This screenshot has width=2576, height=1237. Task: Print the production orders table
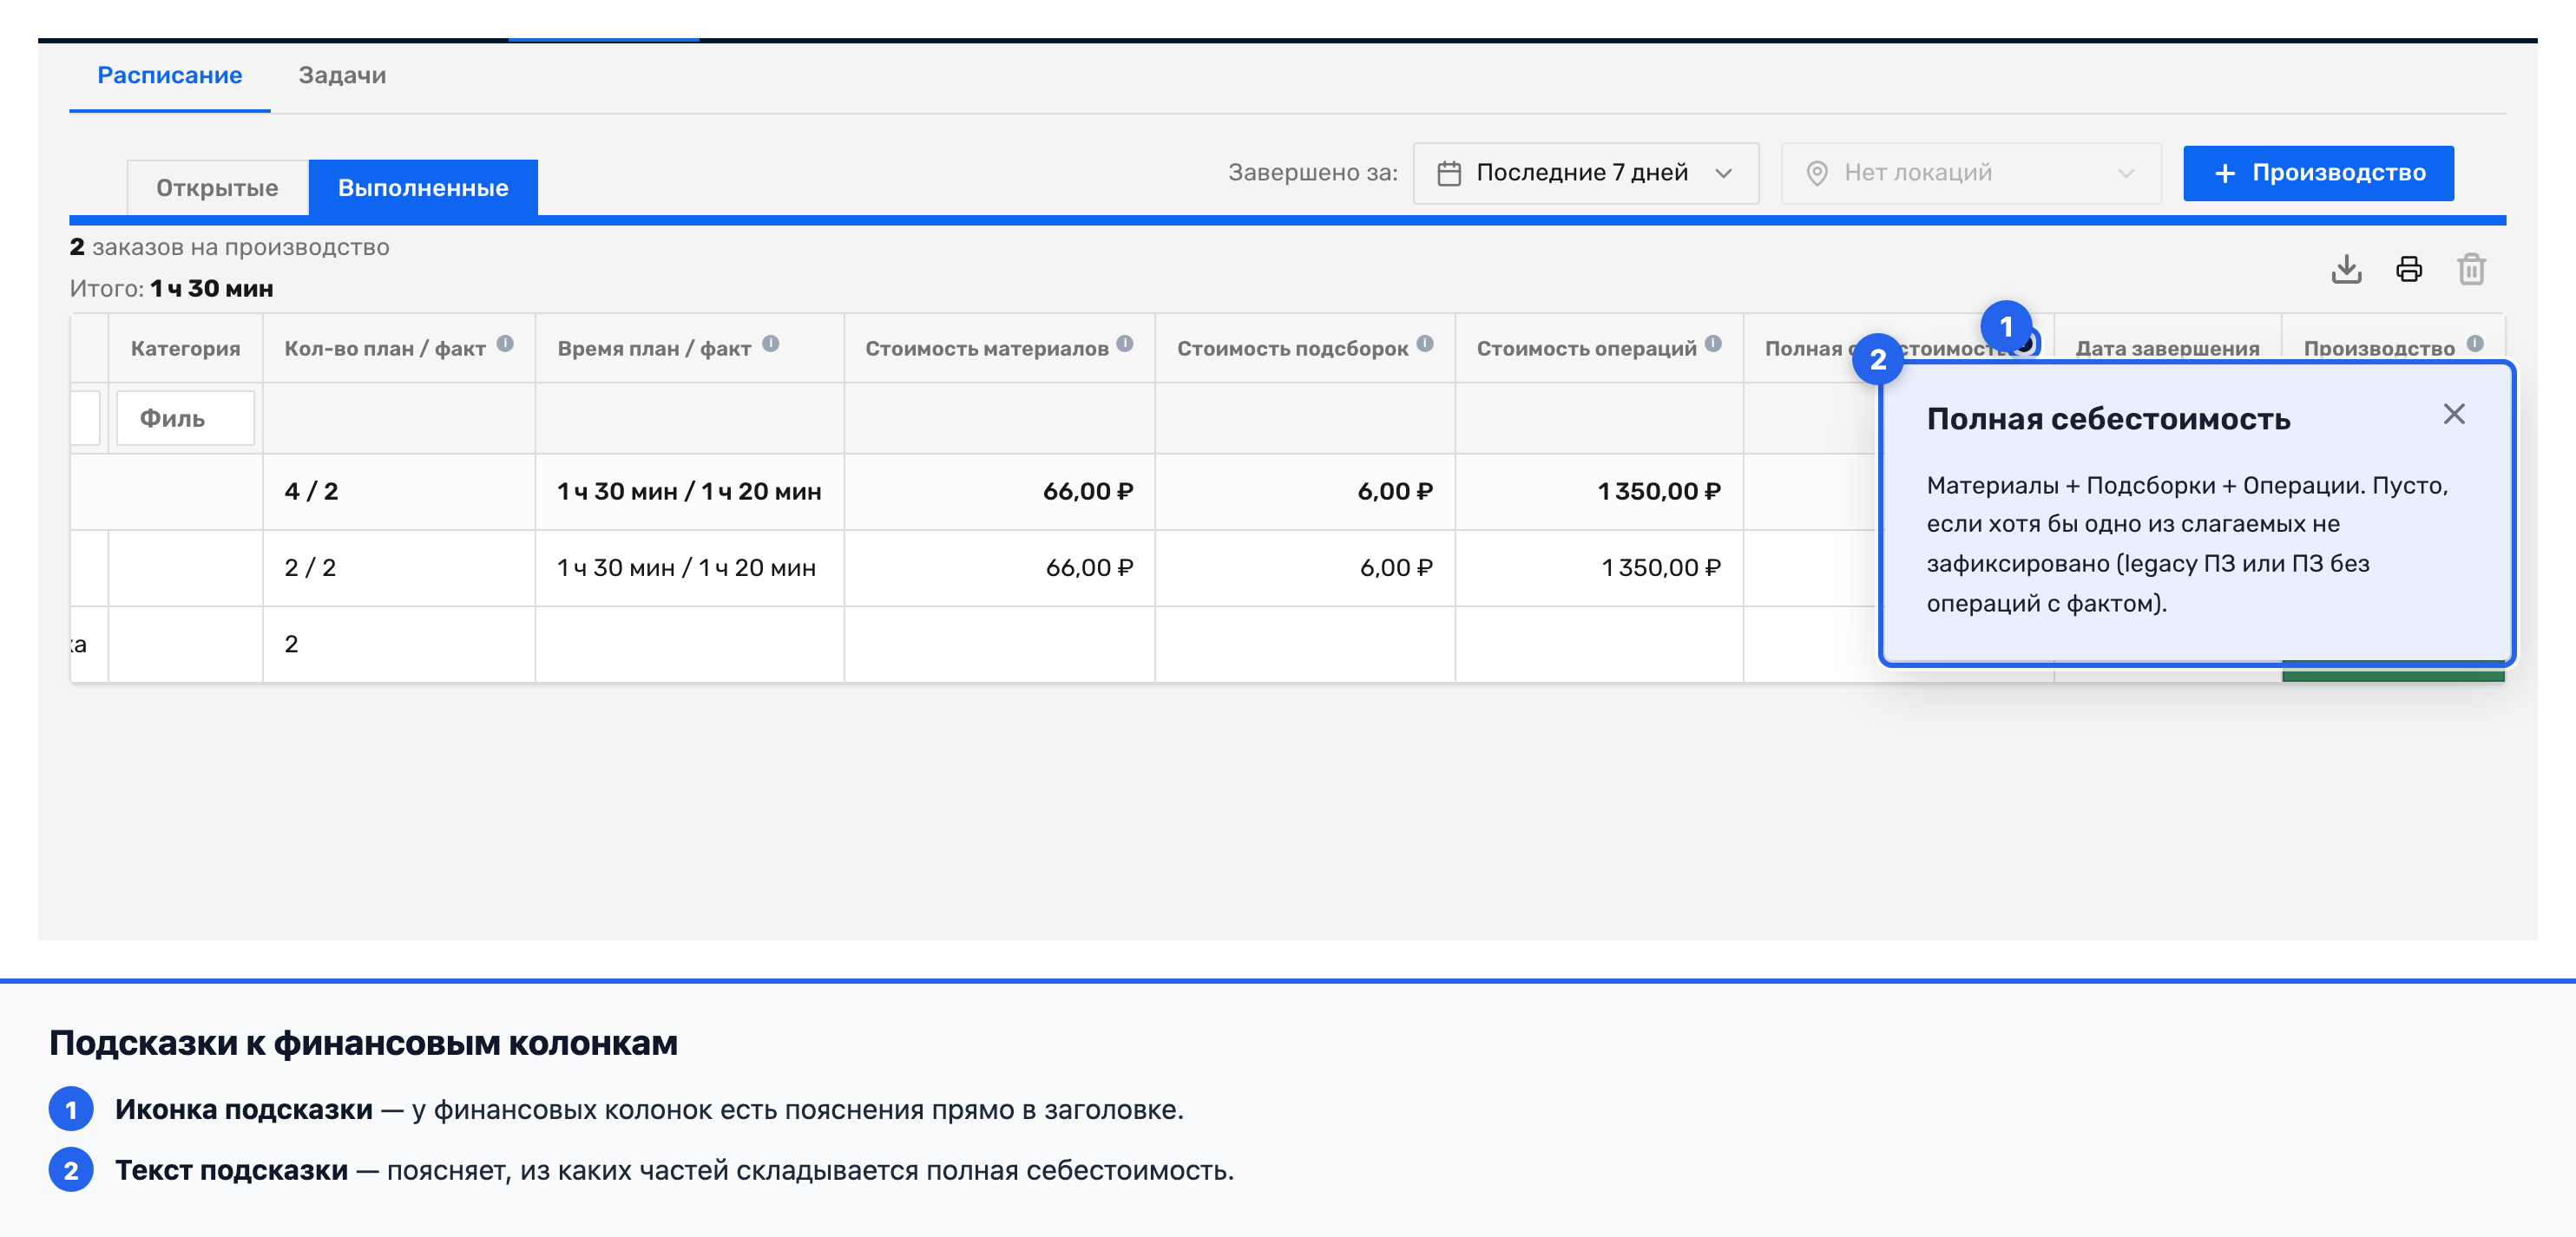point(2409,269)
